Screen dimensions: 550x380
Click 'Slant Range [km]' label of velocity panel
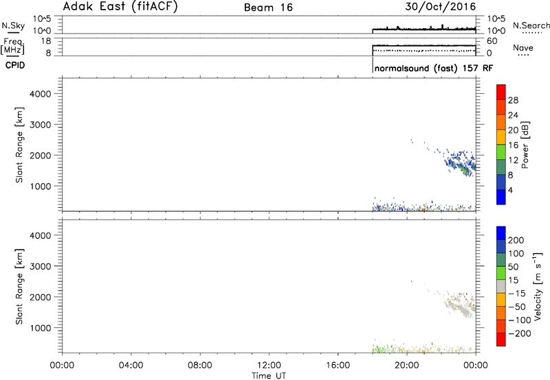(19, 287)
